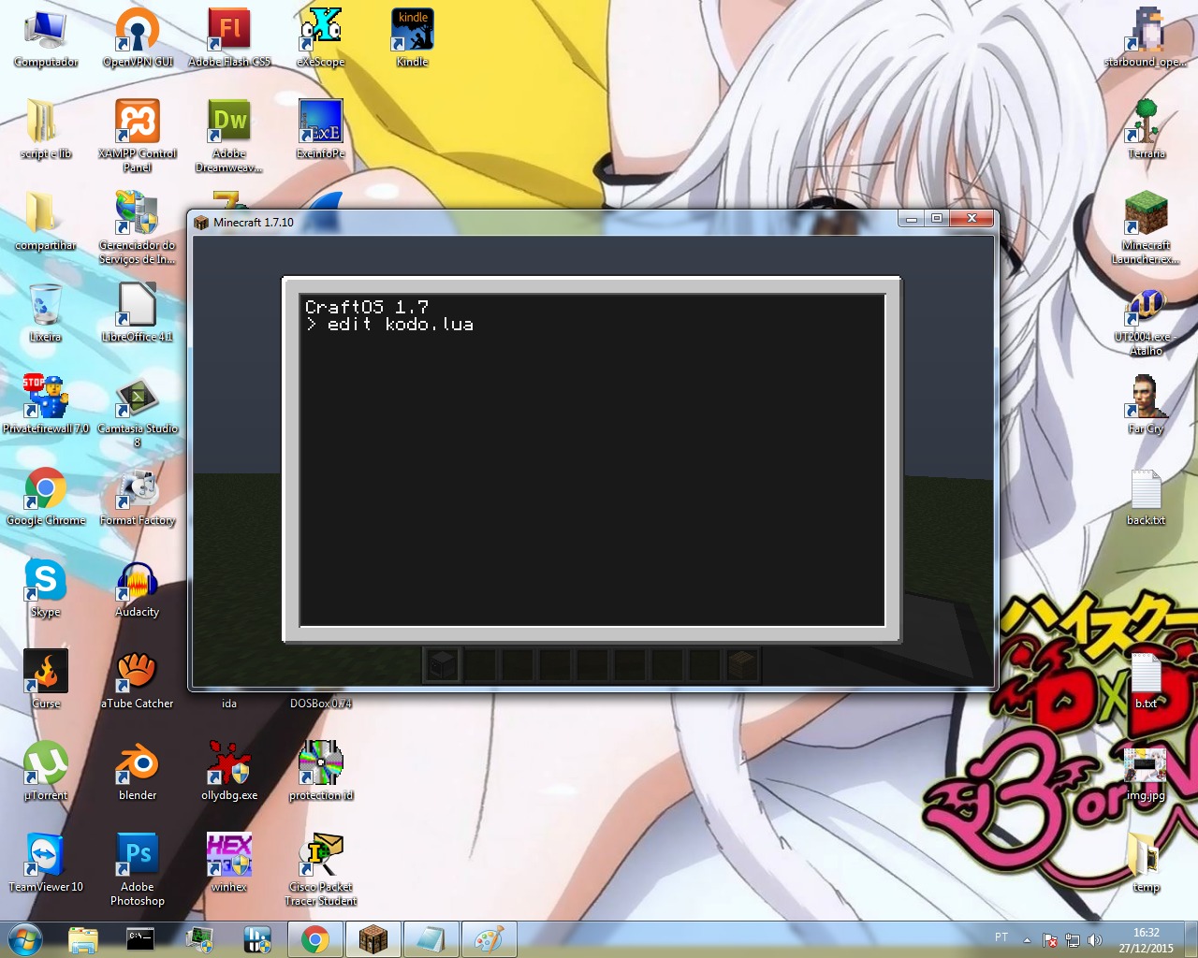This screenshot has height=958, width=1198.
Task: Open the back.txt file
Action: tap(1146, 496)
